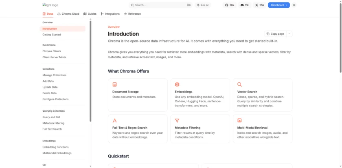Toggle the light/dark theme switch
Image resolution: width=342 pixels, height=168 pixels.
tap(294, 5)
